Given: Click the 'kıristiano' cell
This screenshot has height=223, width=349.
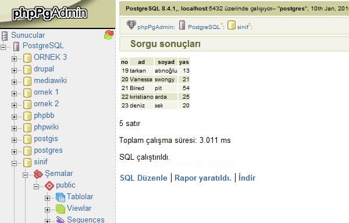Looking at the screenshot, I should pos(141,96).
